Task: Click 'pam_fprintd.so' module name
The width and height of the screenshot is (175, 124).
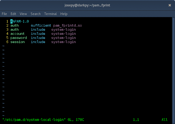Action: tap(68, 26)
